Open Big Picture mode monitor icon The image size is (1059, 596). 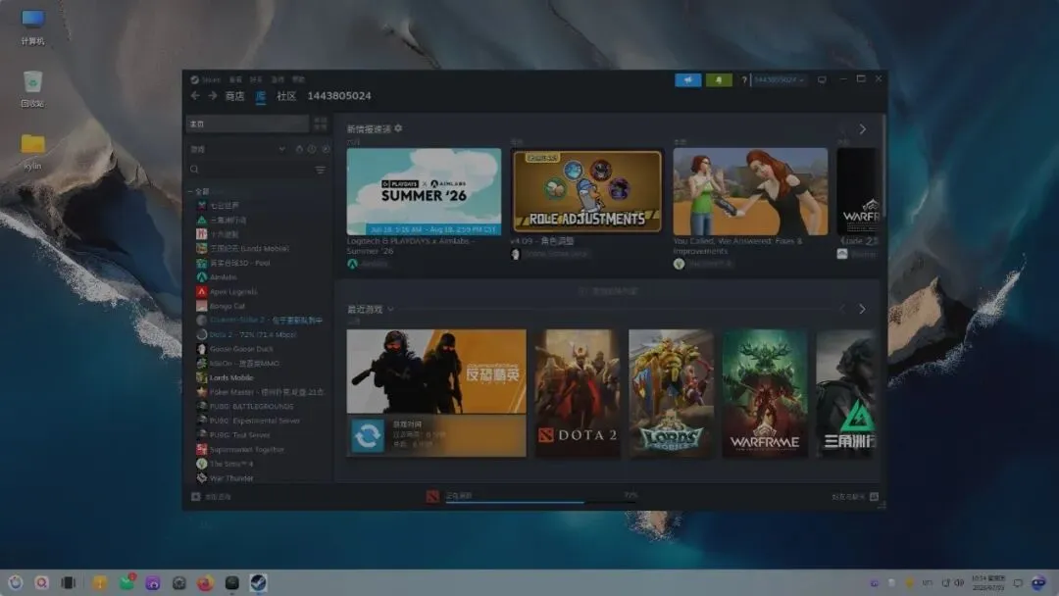pos(822,79)
